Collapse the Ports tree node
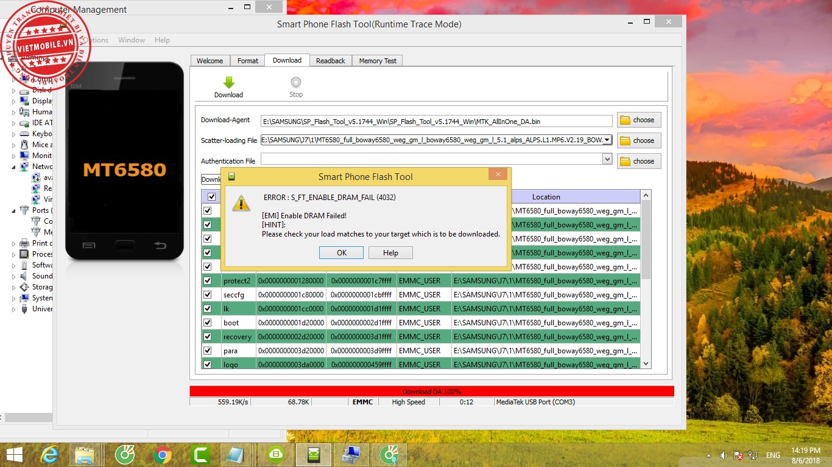Viewport: 832px width, 467px height. (x=13, y=210)
